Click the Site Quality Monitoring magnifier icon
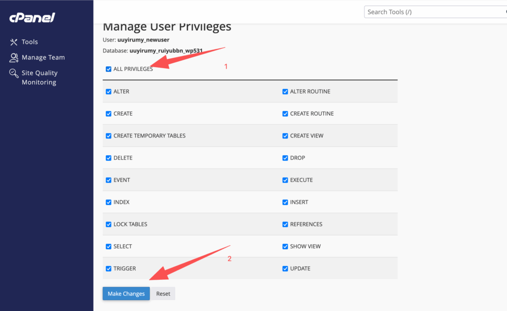 coord(14,73)
